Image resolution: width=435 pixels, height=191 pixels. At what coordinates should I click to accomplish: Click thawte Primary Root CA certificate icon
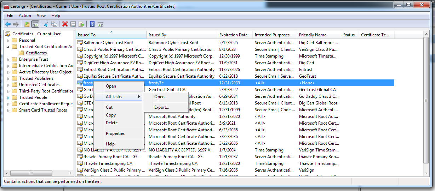tap(80, 157)
